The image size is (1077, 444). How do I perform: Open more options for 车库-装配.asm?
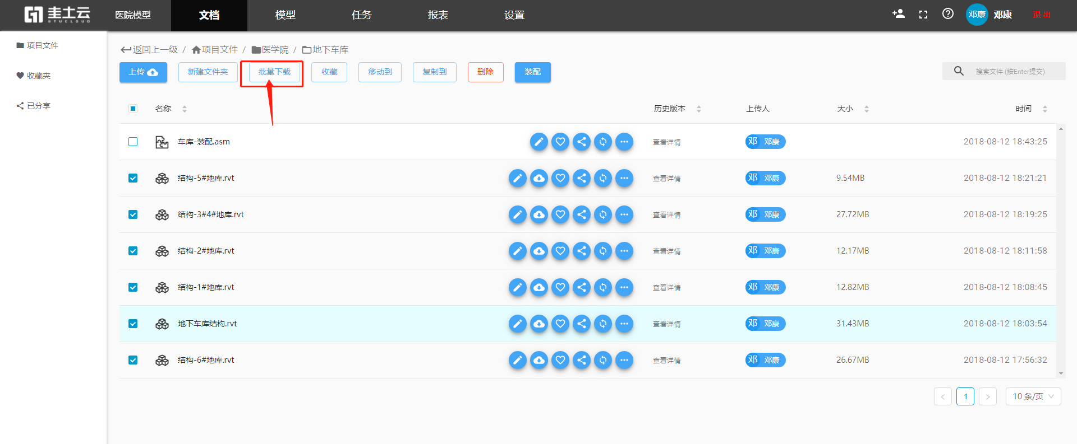click(624, 142)
